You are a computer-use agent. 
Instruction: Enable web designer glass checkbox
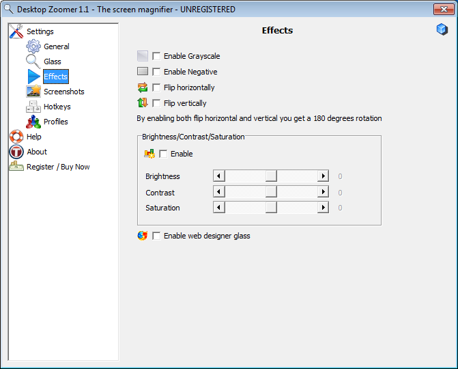[157, 236]
